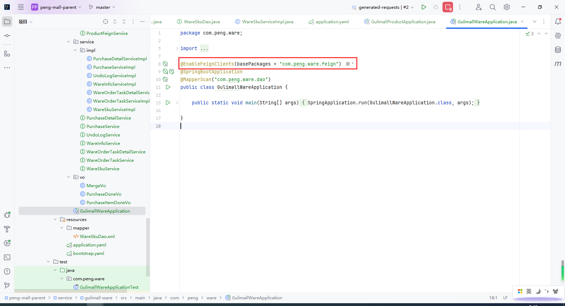Switch to application.yaml tab
Image resolution: width=565 pixels, height=306 pixels.
329,22
